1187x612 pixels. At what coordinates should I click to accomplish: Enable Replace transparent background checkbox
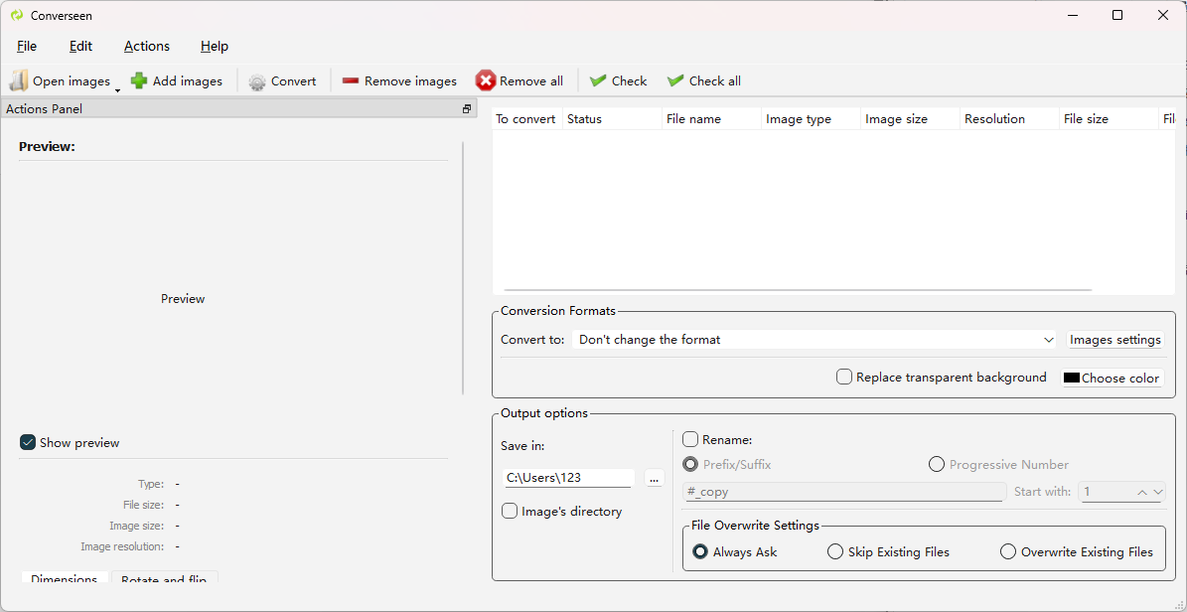tap(844, 378)
